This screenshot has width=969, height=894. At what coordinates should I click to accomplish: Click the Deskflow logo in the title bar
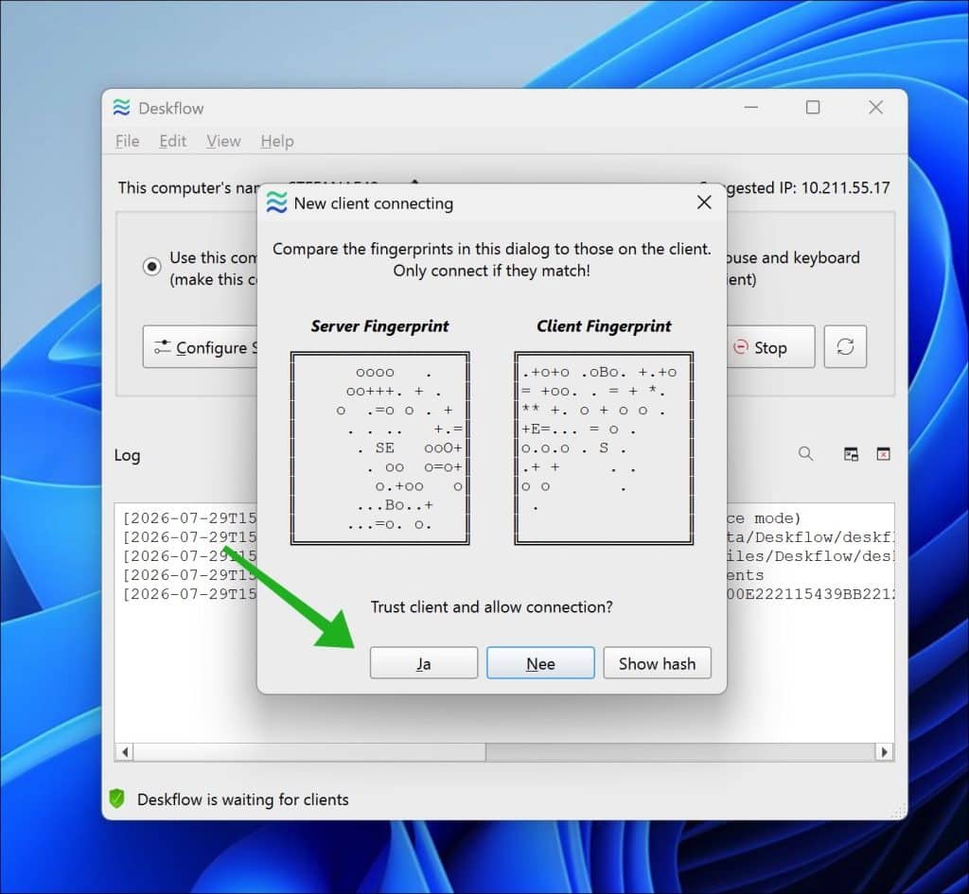(x=122, y=108)
